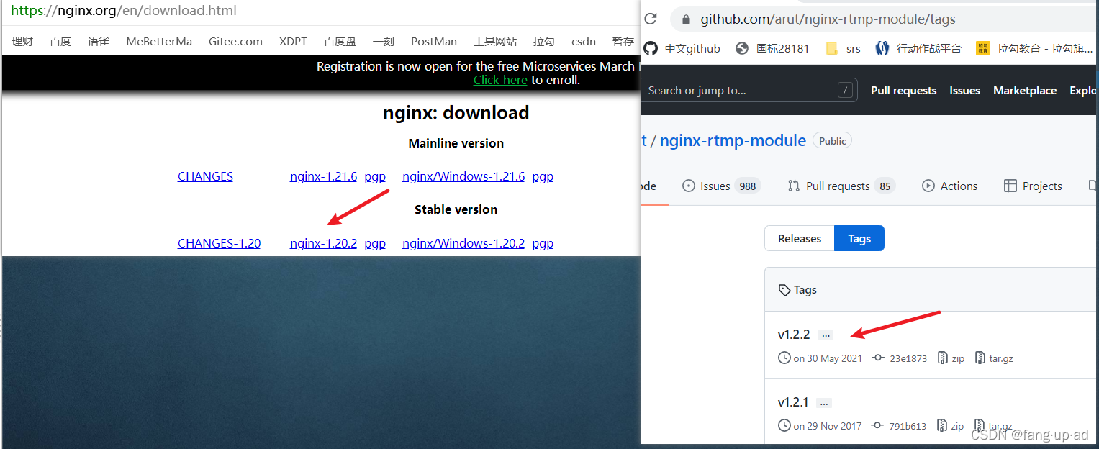This screenshot has width=1099, height=449.
Task: Switch to the Releases tab
Action: (799, 238)
